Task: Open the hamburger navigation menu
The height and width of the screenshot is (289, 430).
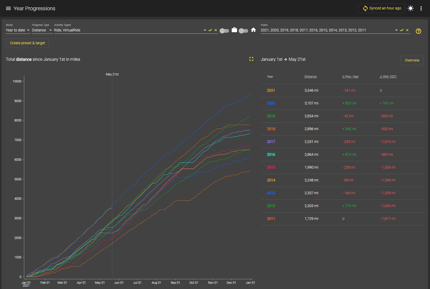Action: (x=8, y=8)
